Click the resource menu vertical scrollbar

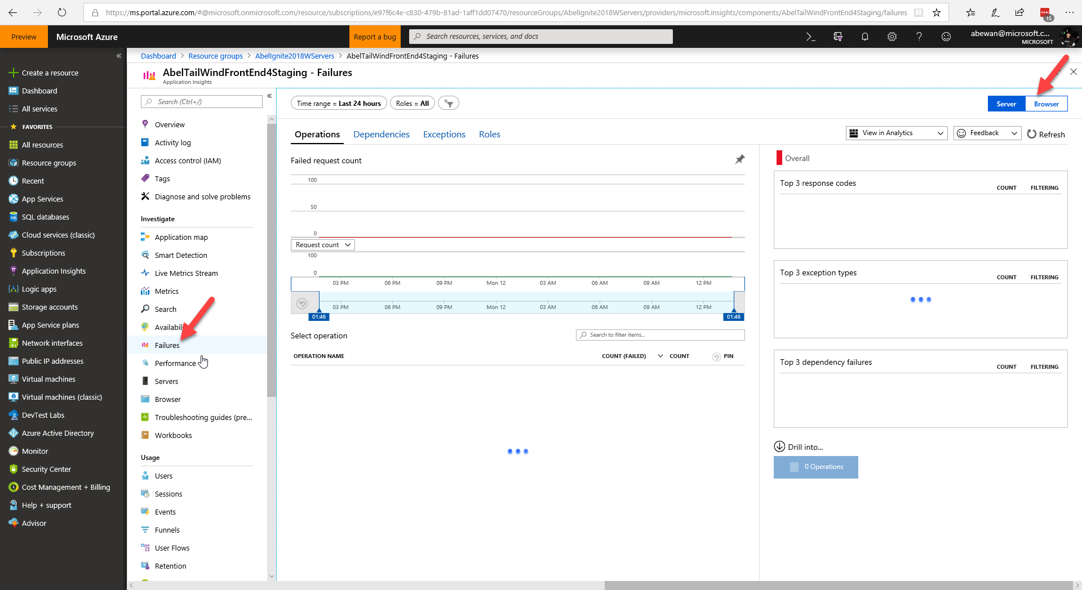(x=272, y=259)
